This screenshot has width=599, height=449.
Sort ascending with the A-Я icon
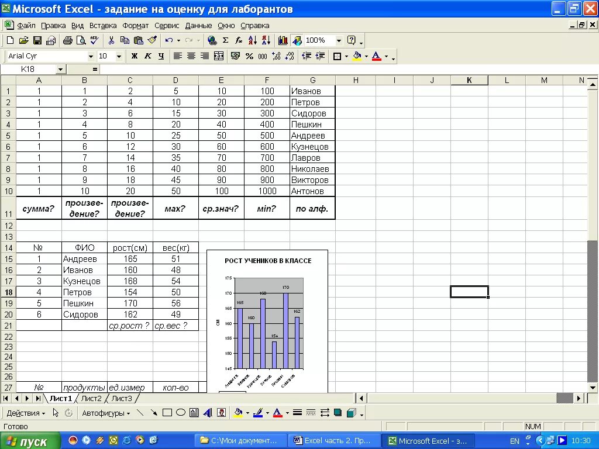coord(253,40)
